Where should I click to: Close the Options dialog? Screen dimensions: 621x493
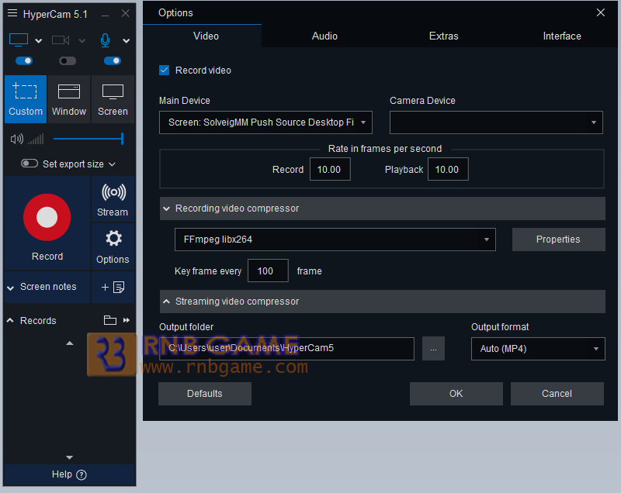pyautogui.click(x=600, y=12)
